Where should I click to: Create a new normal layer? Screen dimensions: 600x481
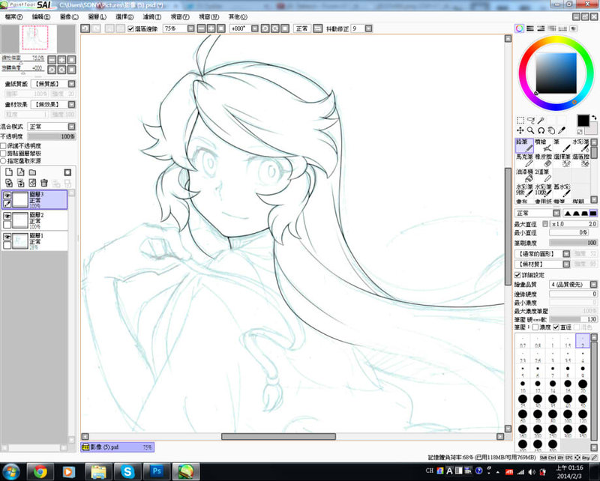pyautogui.click(x=9, y=172)
